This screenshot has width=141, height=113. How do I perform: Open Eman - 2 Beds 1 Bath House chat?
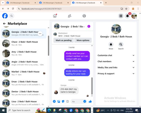coord(24,83)
